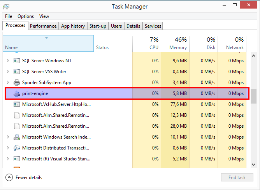Select the Spooler SubSystem App name
This screenshot has width=260, height=190.
coord(47,83)
